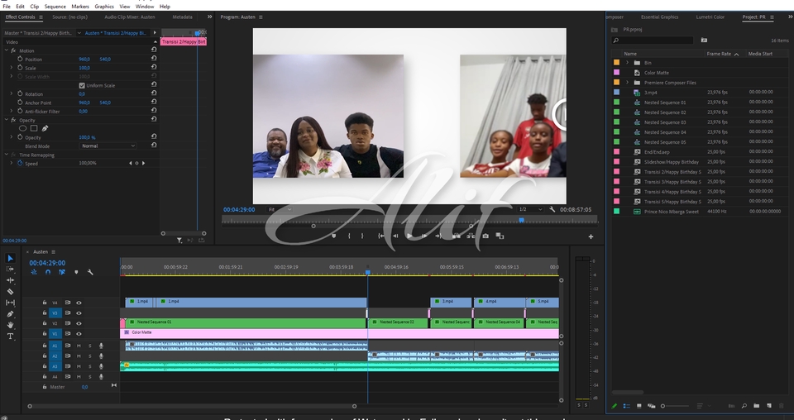Click the Position X value 960,0
794x420 pixels.
pyautogui.click(x=84, y=60)
